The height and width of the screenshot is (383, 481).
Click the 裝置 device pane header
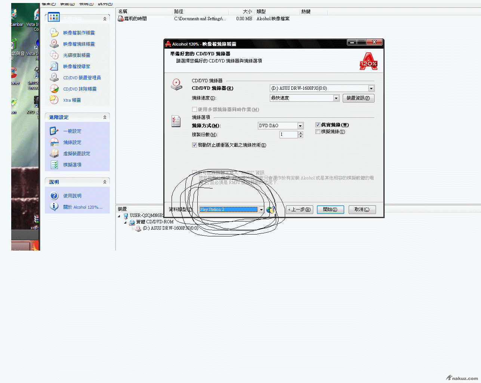[122, 209]
